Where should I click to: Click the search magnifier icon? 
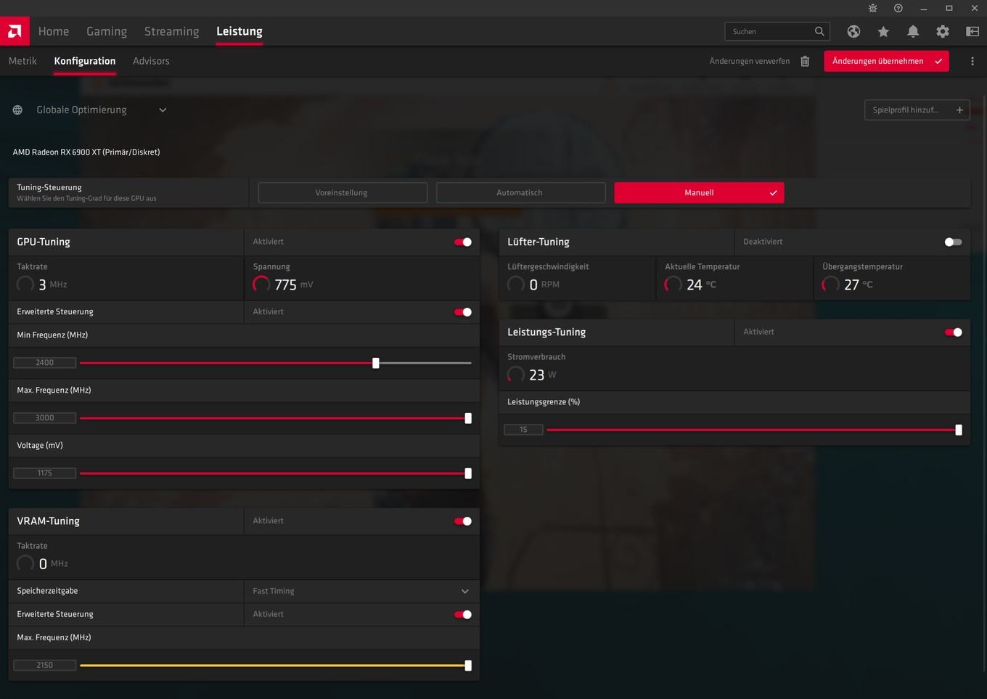click(819, 31)
